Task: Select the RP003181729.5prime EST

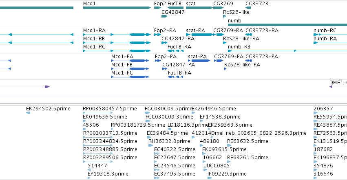Action: [x=112, y=129]
